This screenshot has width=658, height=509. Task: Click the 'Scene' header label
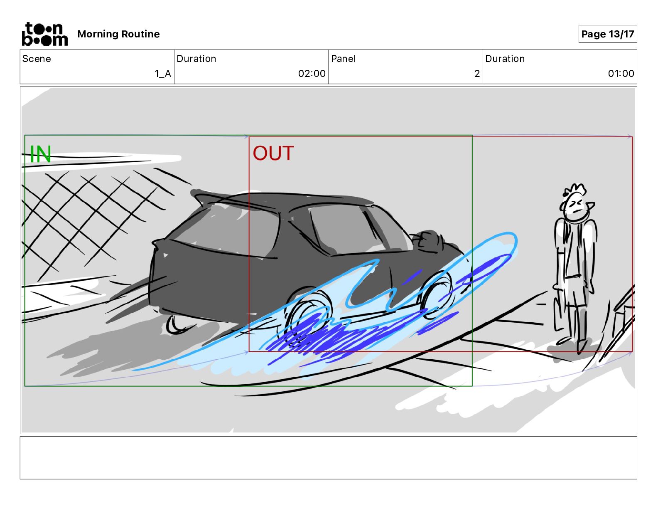pos(37,59)
